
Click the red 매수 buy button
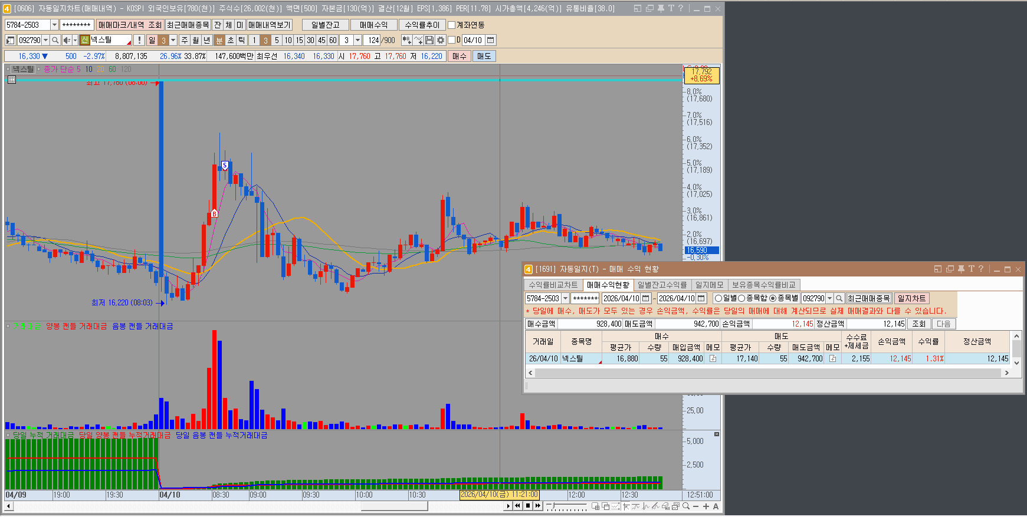tap(460, 56)
